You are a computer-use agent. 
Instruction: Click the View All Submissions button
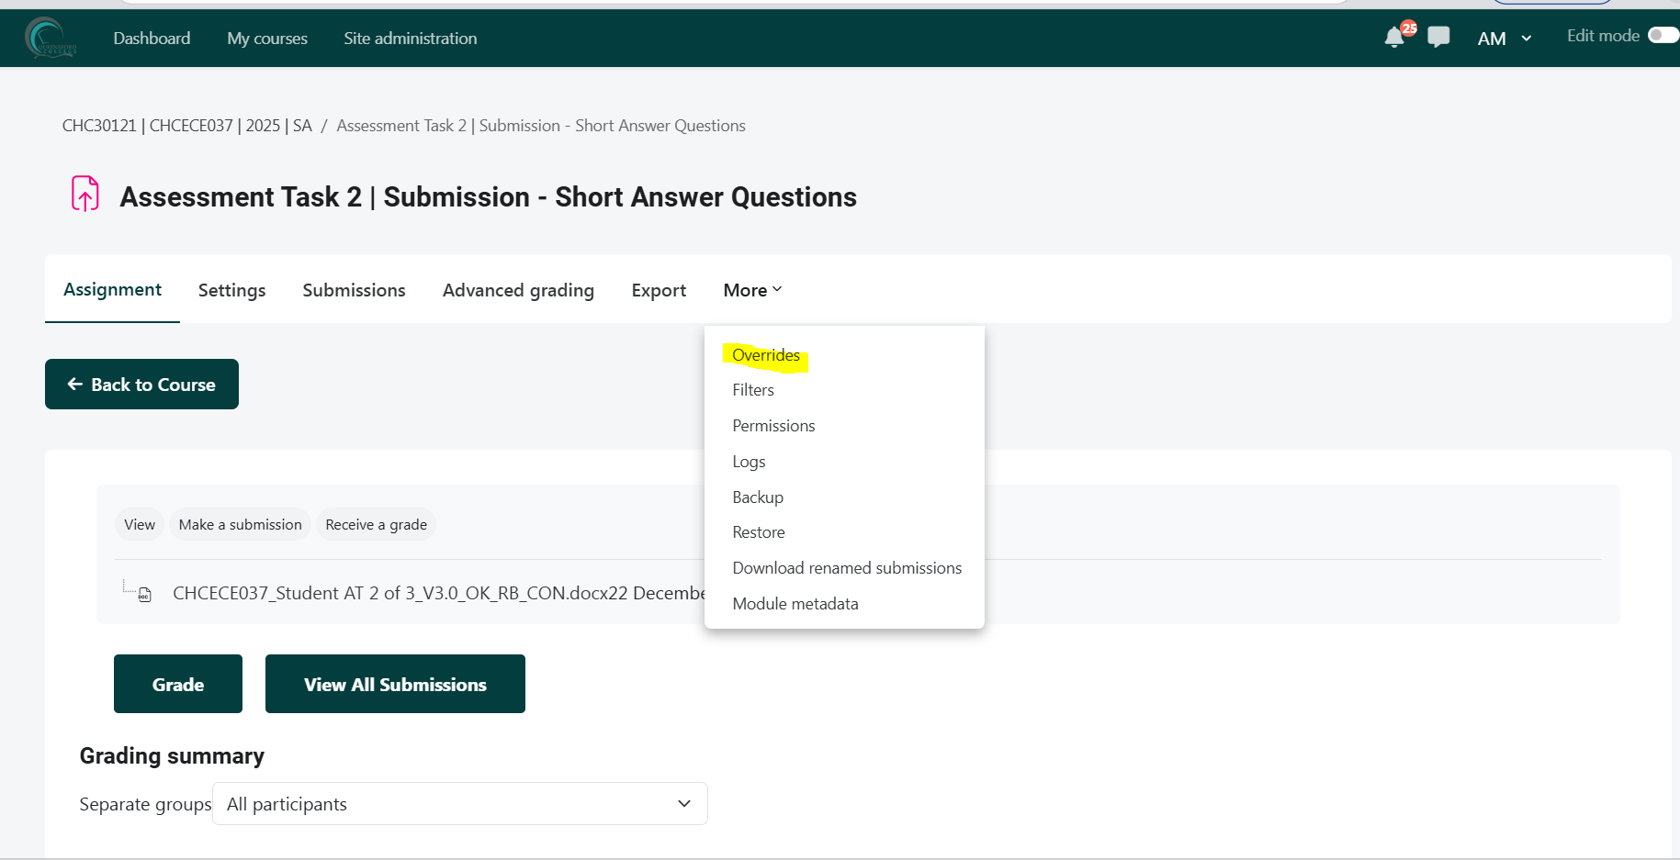[395, 684]
